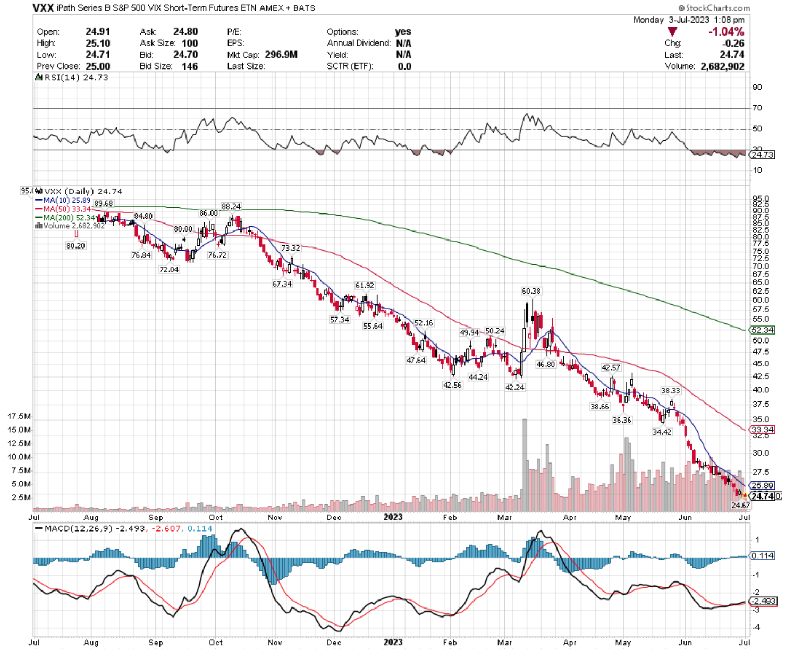Click the Options value 'yes'
This screenshot has width=794, height=651.
click(x=403, y=32)
